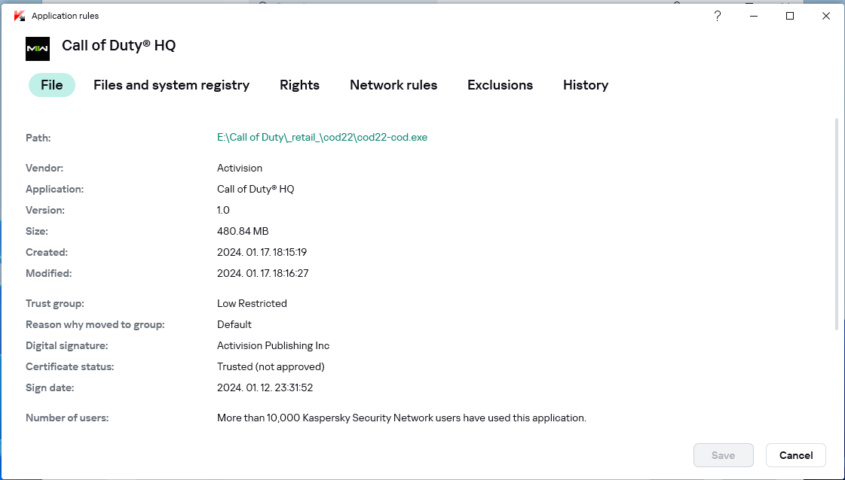Open the Rights tab
This screenshot has width=845, height=480.
point(299,85)
